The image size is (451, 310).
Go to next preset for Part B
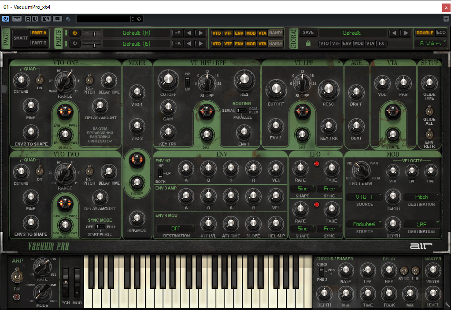point(201,44)
